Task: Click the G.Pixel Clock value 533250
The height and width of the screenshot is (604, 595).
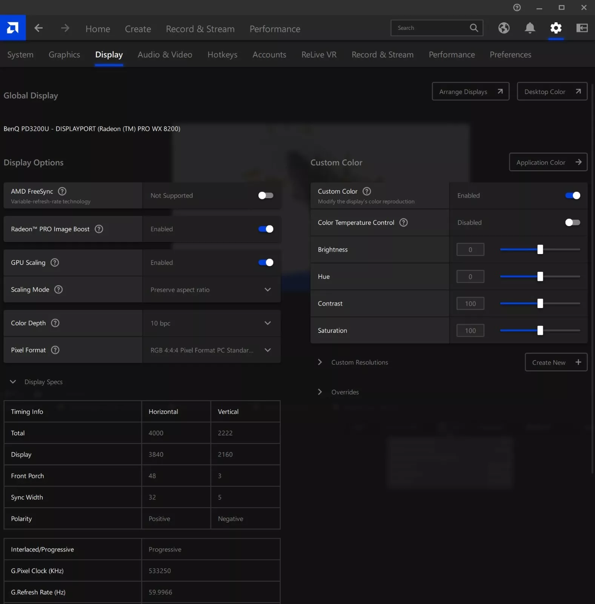Action: point(160,571)
